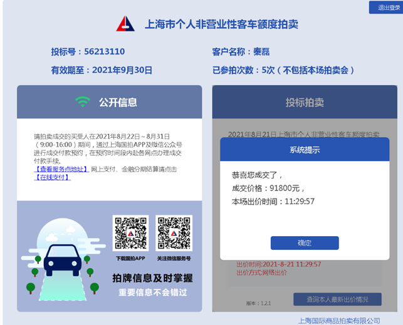The height and width of the screenshot is (325, 403).
Task: Click the 系统提示 dialog title bar
Action: [x=305, y=150]
